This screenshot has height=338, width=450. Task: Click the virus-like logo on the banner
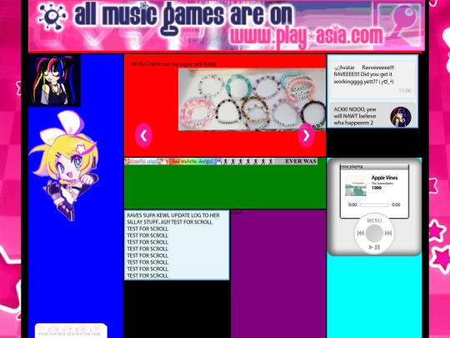pos(52,17)
